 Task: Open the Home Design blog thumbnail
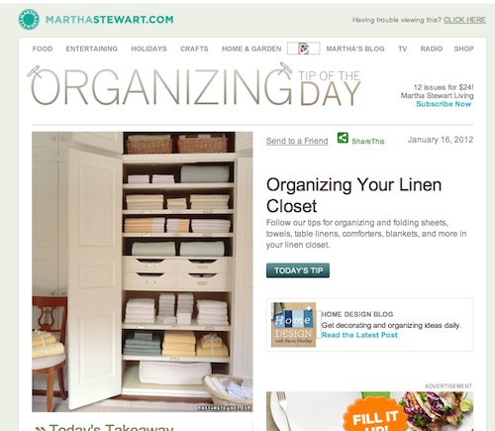click(x=293, y=324)
